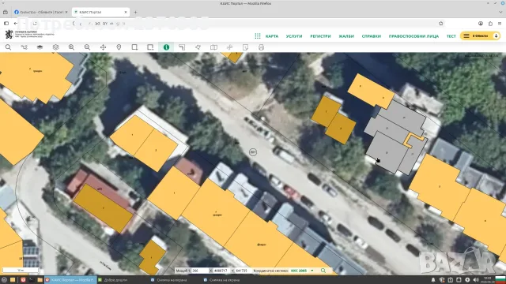Open a new browser tab

tap(135, 12)
